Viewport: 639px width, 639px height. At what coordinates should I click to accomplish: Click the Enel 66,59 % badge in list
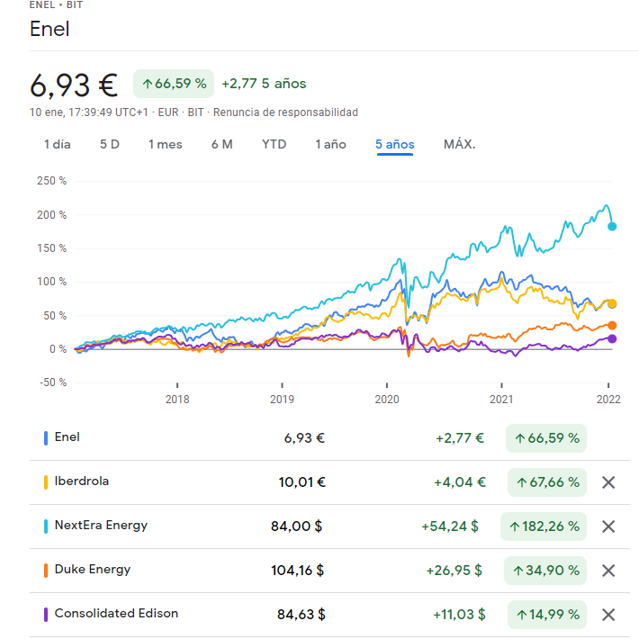(x=546, y=438)
